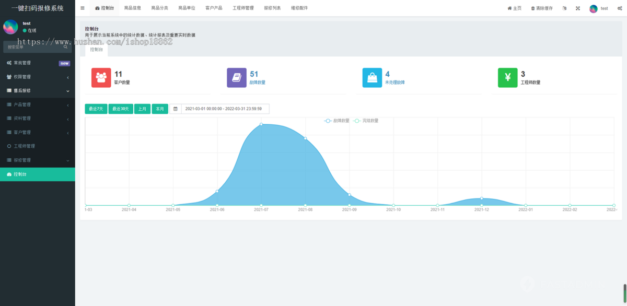Switch to the 商品信息 tab
Image resolution: width=627 pixels, height=306 pixels.
pyautogui.click(x=134, y=8)
